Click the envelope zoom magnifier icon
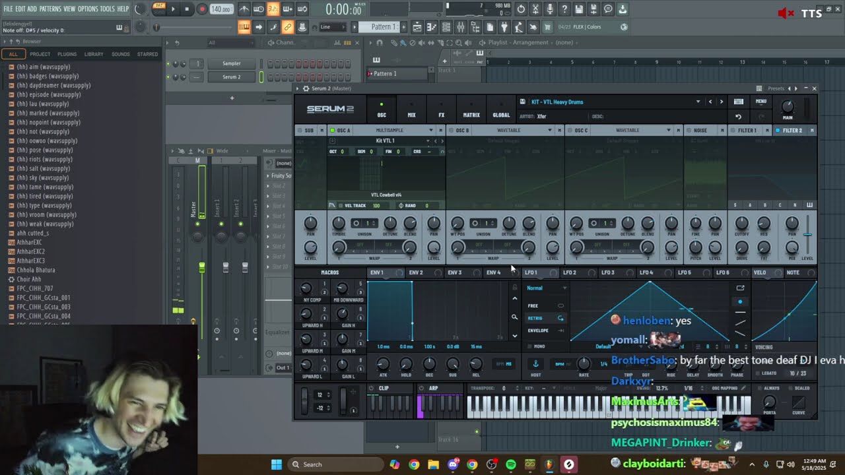 [515, 317]
